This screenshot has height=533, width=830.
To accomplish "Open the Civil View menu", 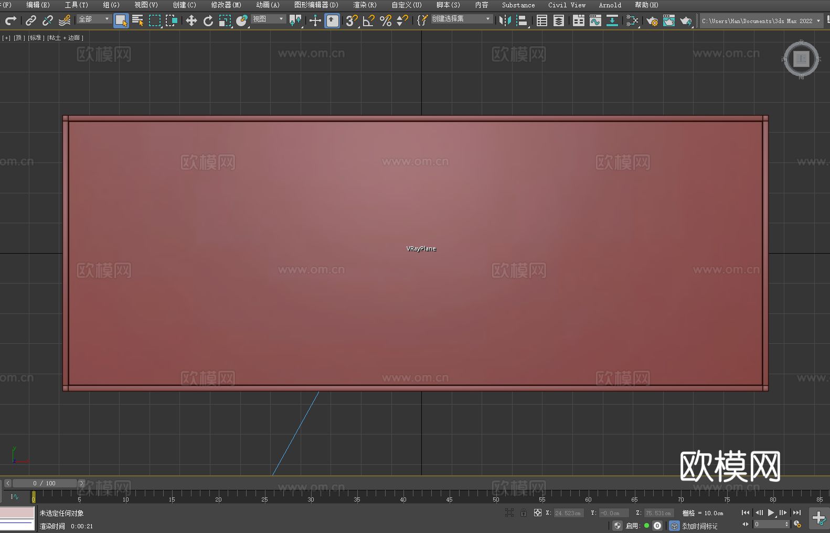I will 567,5.
